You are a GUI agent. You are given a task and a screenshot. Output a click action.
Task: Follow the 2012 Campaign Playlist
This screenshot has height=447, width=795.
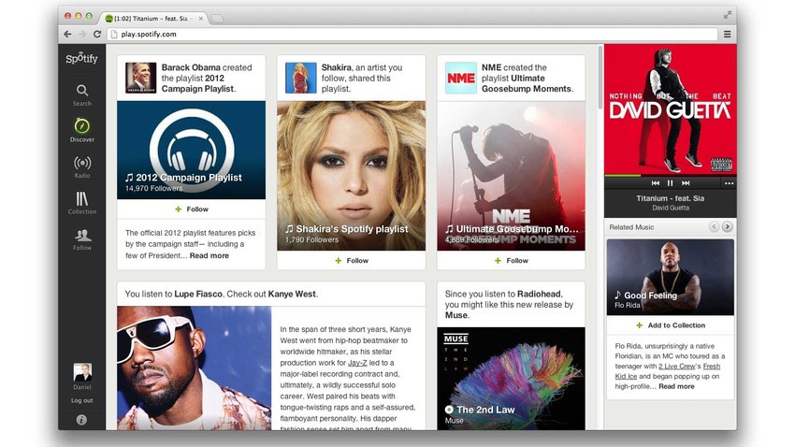pyautogui.click(x=192, y=209)
